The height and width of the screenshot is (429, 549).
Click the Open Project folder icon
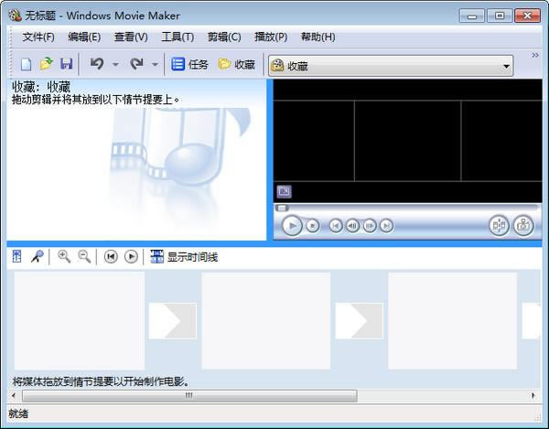pyautogui.click(x=46, y=64)
